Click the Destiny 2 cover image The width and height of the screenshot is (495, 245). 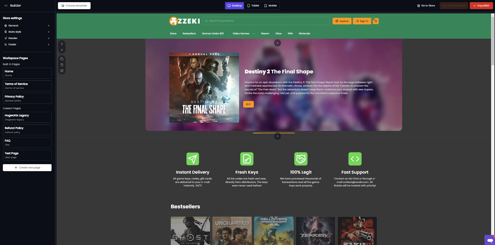(x=204, y=87)
